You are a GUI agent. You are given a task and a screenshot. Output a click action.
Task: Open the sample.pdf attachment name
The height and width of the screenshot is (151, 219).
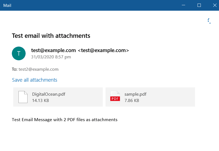(x=135, y=94)
